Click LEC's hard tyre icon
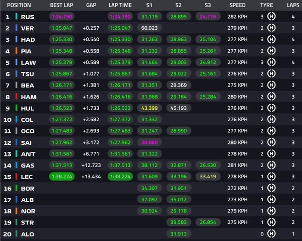This screenshot has width=302, height=241. coord(271,177)
